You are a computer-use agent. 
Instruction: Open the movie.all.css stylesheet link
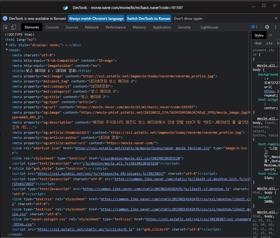pyautogui.click(x=140, y=158)
